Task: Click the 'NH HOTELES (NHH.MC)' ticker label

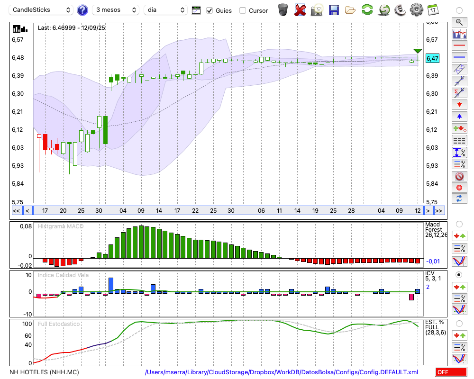Action: (x=44, y=372)
